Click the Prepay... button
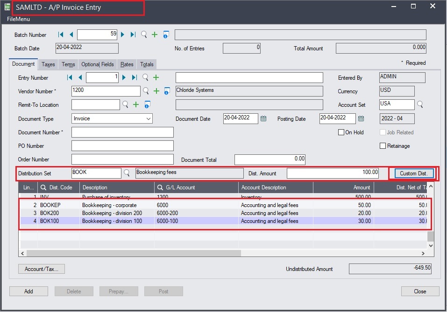The height and width of the screenshot is (312, 447). (119, 291)
